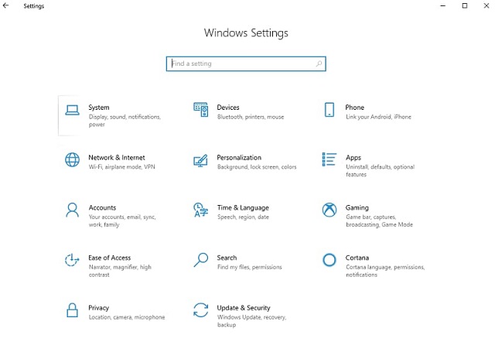Maximize the Settings window

(x=465, y=5)
